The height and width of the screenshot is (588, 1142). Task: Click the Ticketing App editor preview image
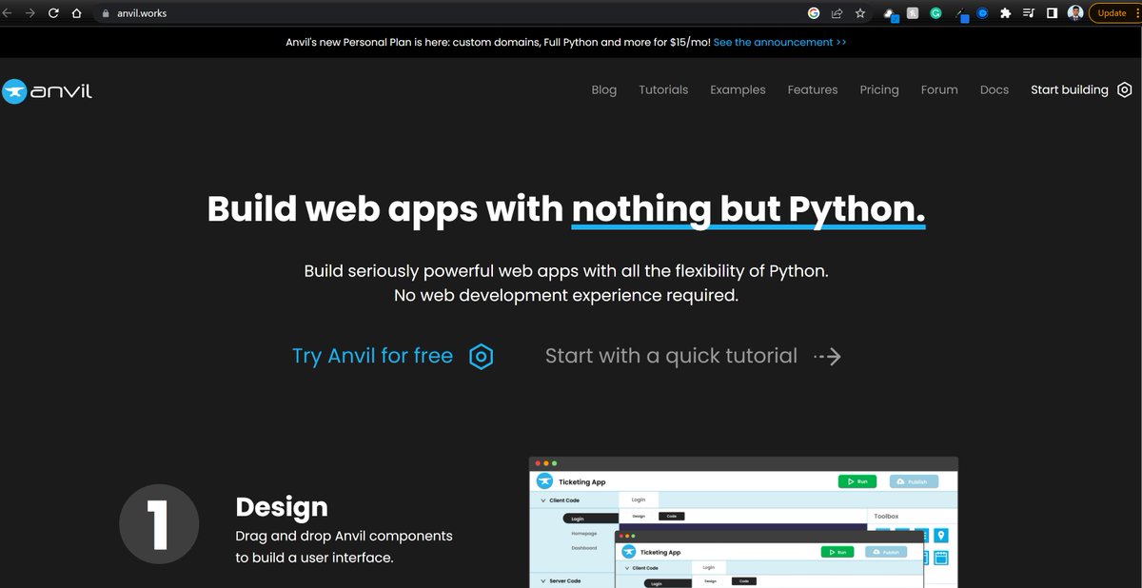pyautogui.click(x=743, y=521)
